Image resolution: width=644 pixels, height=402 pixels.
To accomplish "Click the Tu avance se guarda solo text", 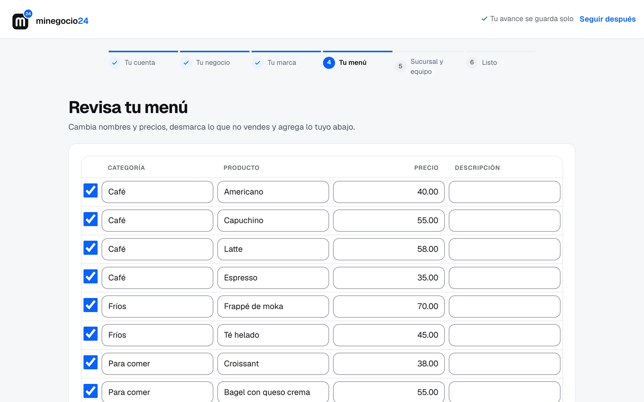I will click(x=532, y=19).
